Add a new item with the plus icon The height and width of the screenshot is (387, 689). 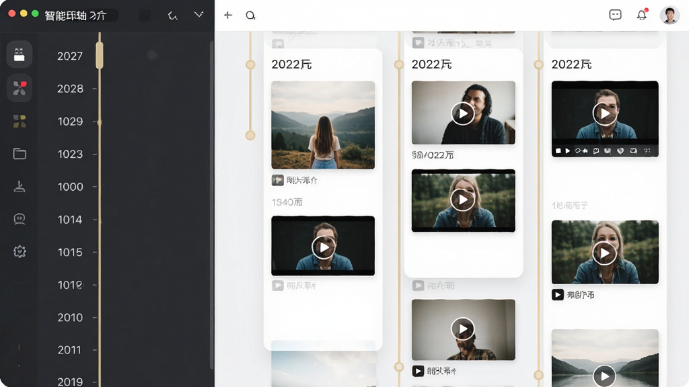point(227,15)
